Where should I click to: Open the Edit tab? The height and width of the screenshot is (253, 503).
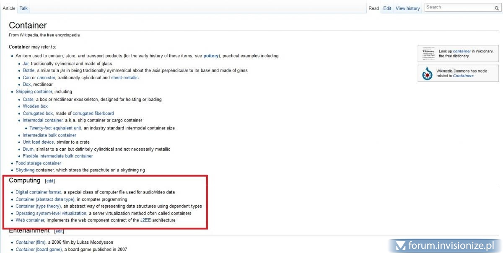click(x=387, y=8)
